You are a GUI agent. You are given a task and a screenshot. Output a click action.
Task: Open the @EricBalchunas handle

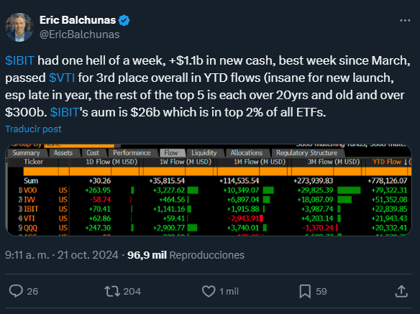(x=80, y=34)
